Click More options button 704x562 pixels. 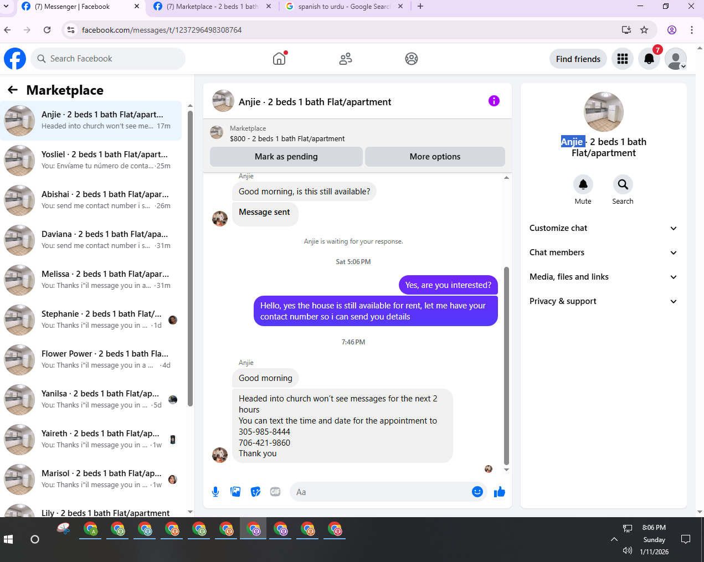[435, 157]
